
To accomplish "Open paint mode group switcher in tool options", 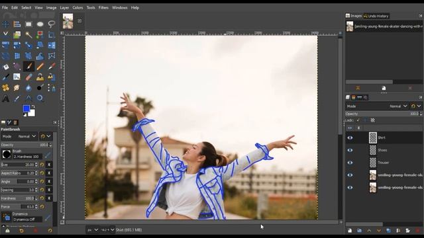I will 46,137.
